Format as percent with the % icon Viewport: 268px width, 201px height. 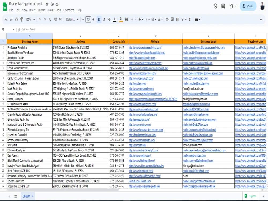coord(45,19)
